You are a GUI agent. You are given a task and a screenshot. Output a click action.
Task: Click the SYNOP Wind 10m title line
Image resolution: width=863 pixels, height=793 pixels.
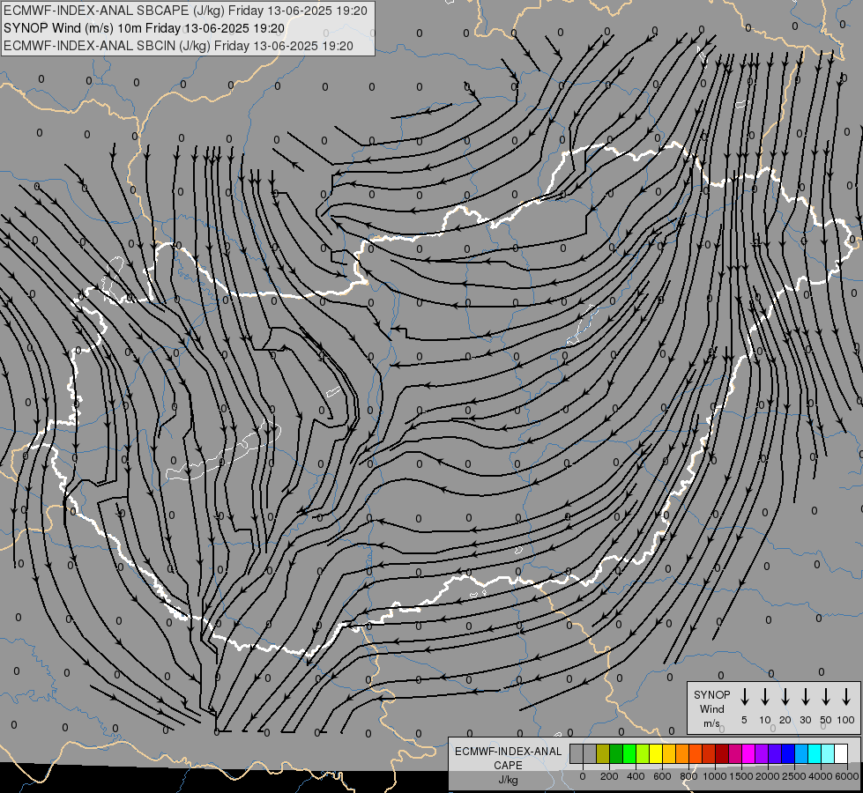tap(144, 28)
